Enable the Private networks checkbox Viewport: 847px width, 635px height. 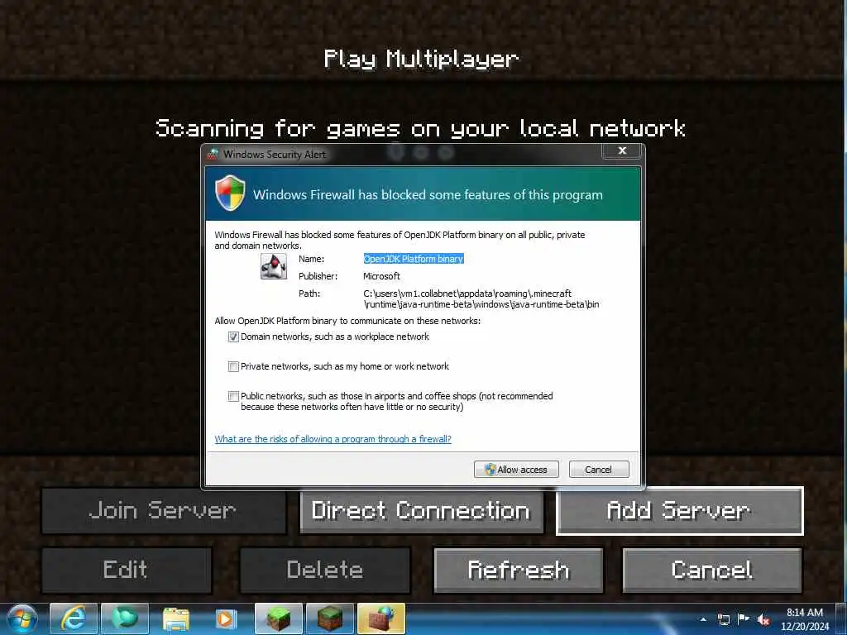233,366
